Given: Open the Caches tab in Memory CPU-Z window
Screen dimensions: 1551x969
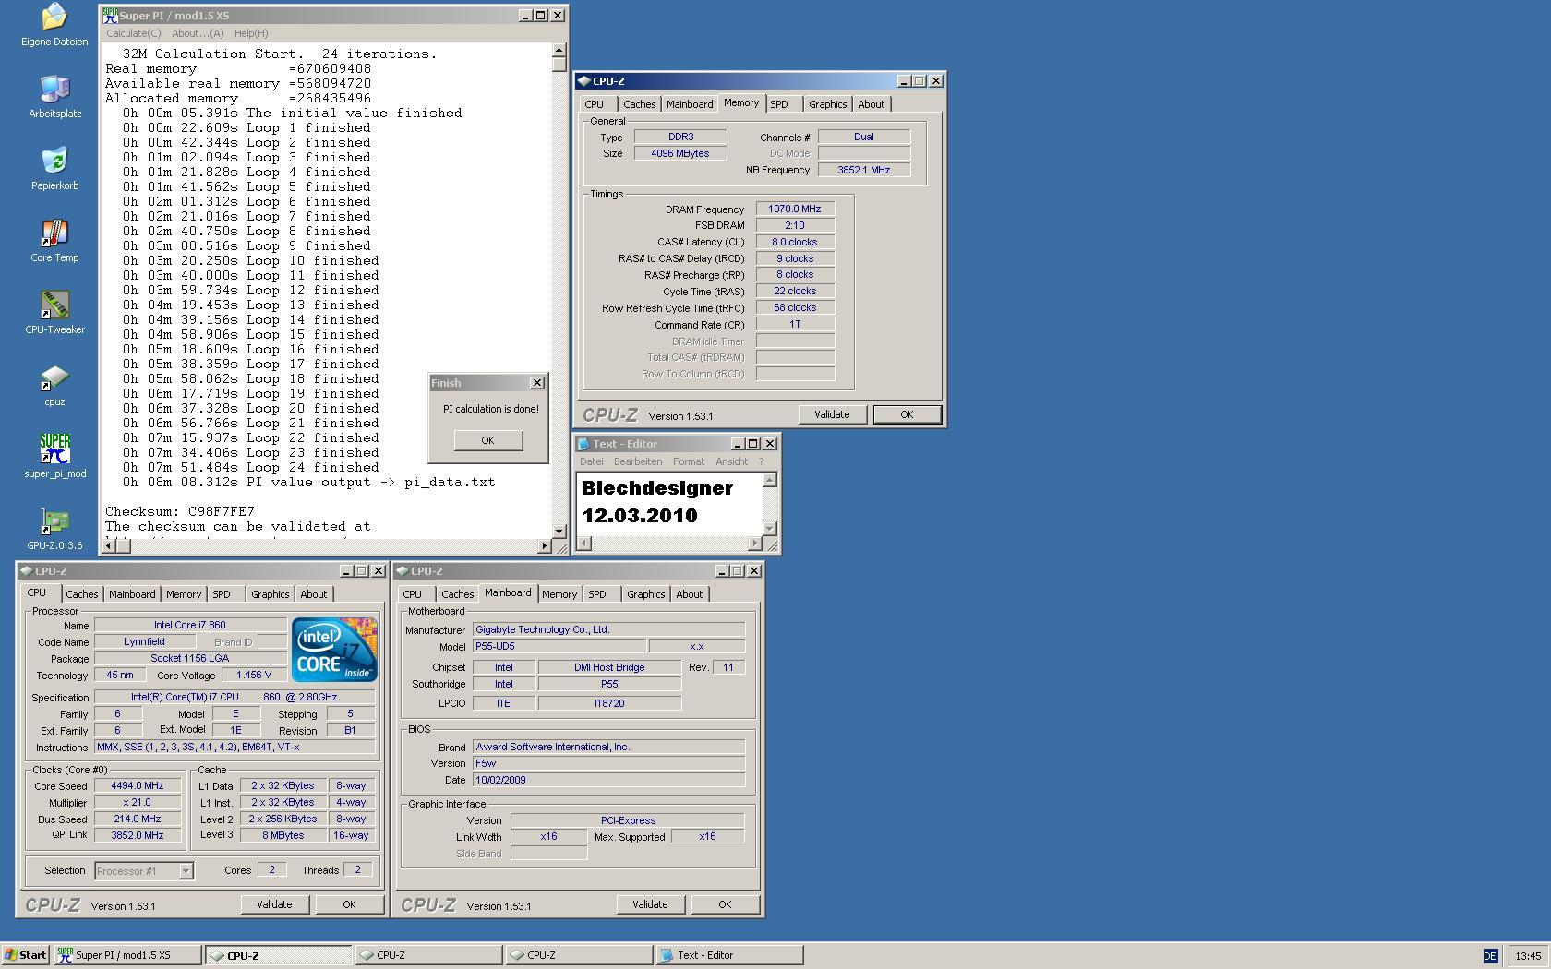Looking at the screenshot, I should [639, 104].
